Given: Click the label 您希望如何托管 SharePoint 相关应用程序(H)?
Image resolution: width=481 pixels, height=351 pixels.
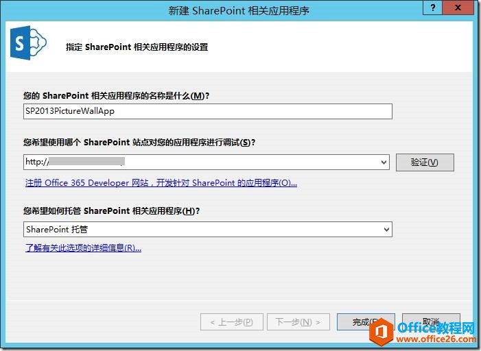Looking at the screenshot, I should (x=112, y=211).
